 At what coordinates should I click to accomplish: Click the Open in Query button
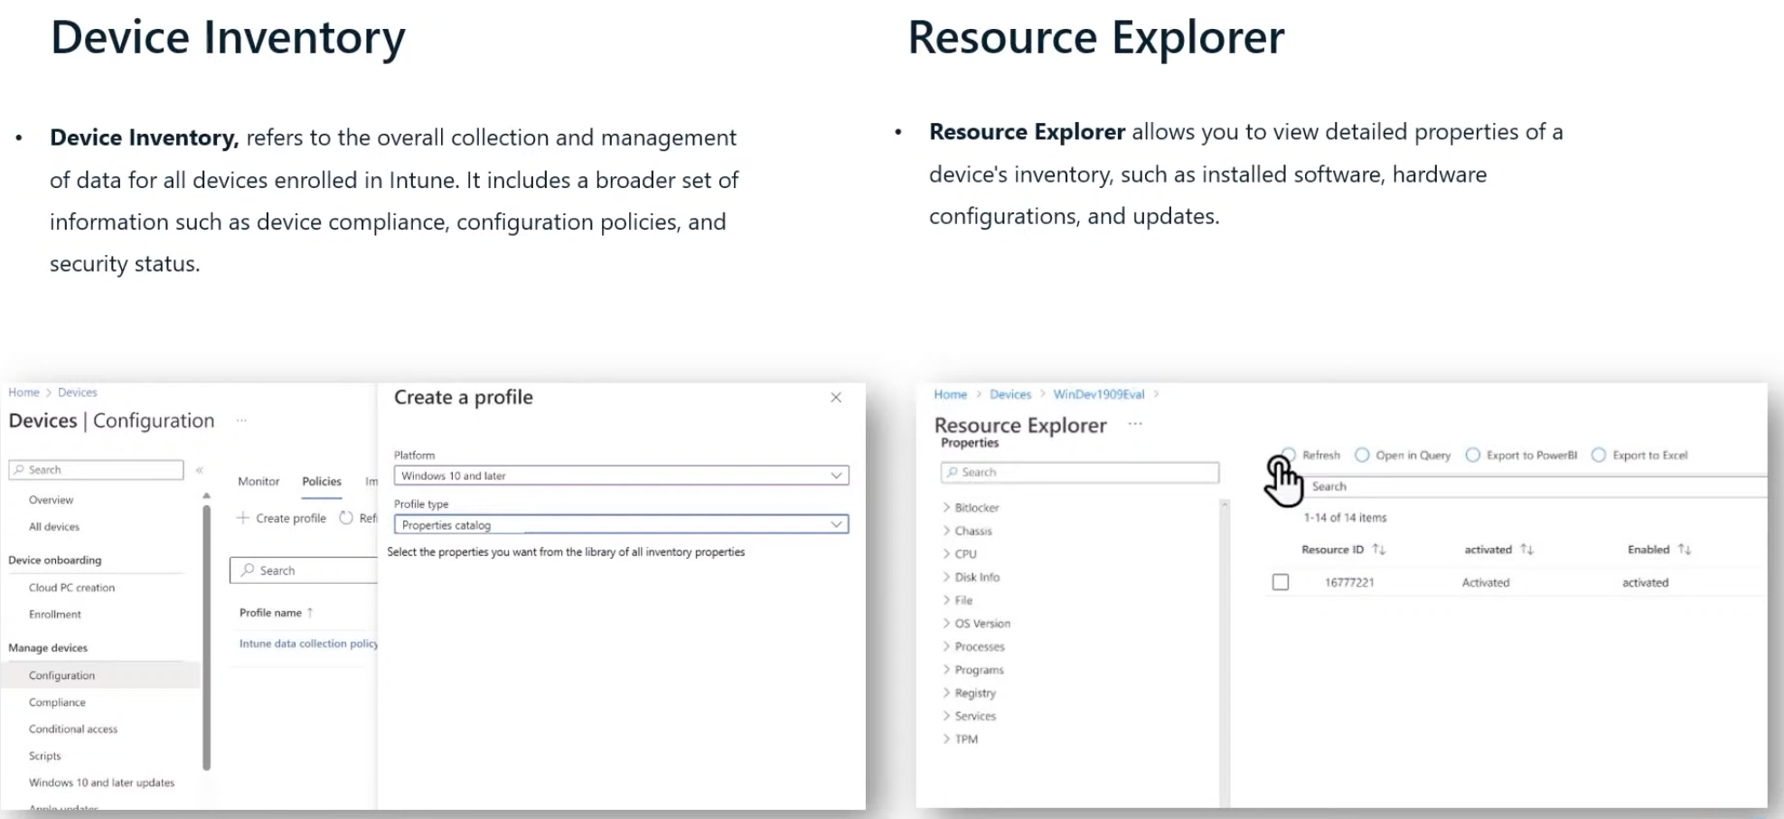click(1403, 455)
